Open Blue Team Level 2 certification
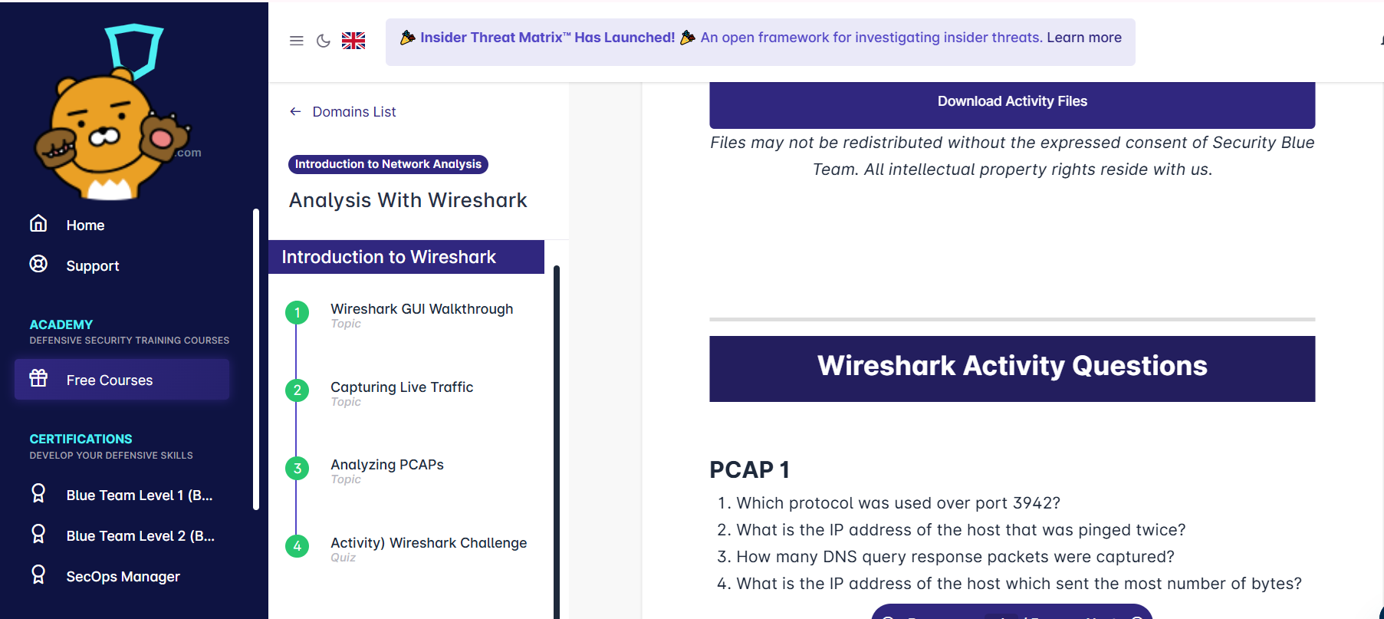Viewport: 1384px width, 619px height. pyautogui.click(x=140, y=536)
